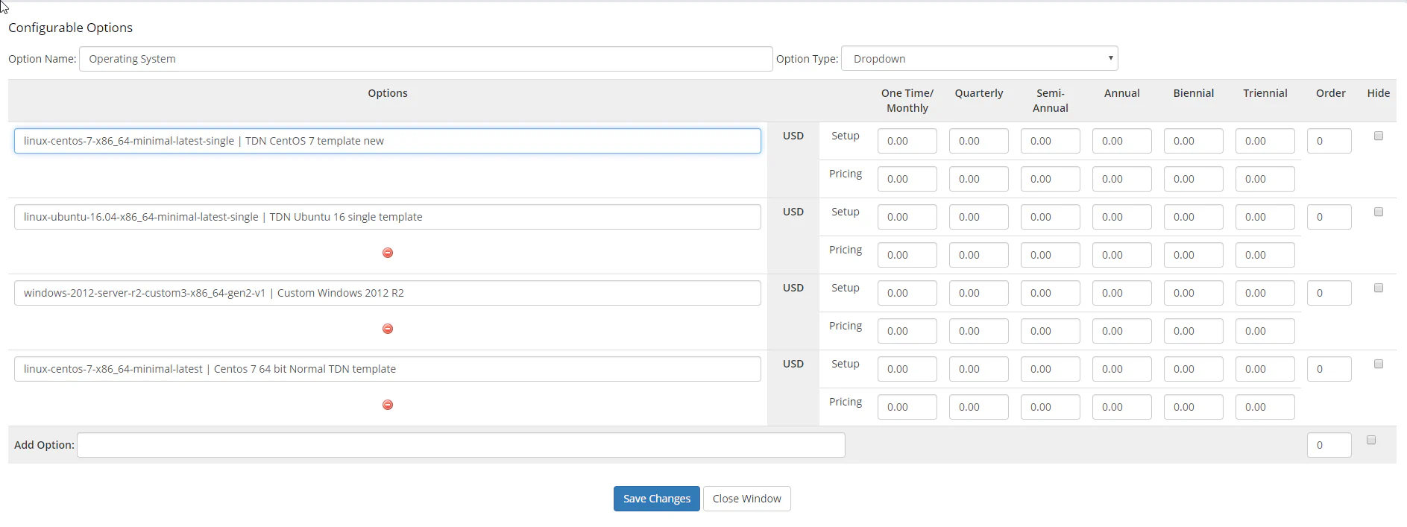Edit the TDN CentOS 7 template option name

click(x=388, y=141)
